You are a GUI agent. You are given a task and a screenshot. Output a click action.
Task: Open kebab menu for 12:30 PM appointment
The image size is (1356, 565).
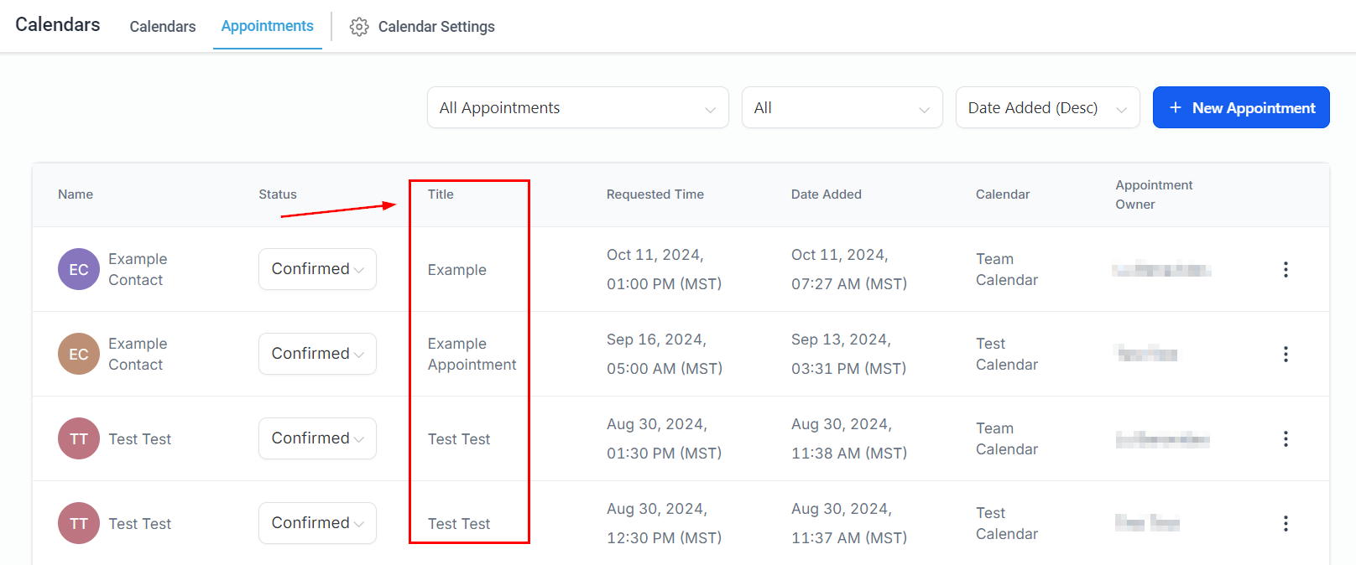point(1285,524)
